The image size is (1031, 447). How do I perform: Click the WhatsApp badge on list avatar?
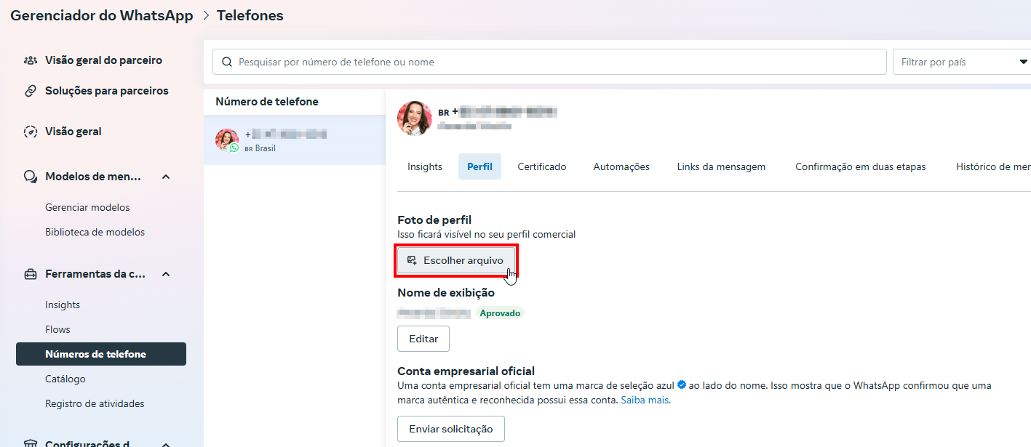[234, 148]
